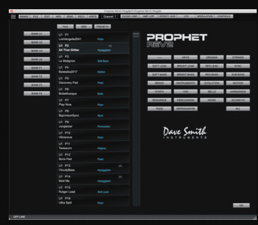Select preset U1 P13 CloudyBass

coord(93,168)
